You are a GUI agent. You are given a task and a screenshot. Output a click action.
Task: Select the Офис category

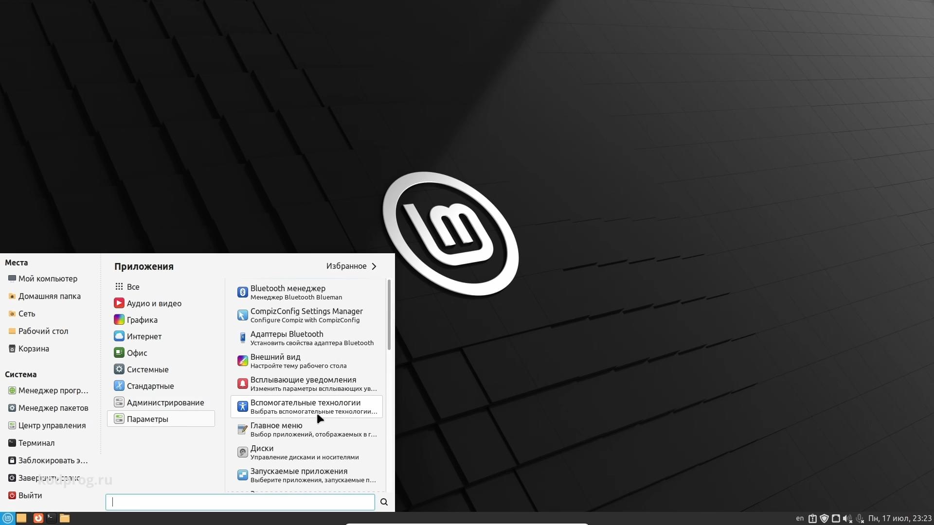pos(161,353)
